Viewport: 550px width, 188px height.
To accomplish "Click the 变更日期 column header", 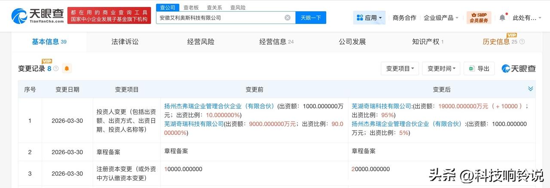I will (x=67, y=90).
